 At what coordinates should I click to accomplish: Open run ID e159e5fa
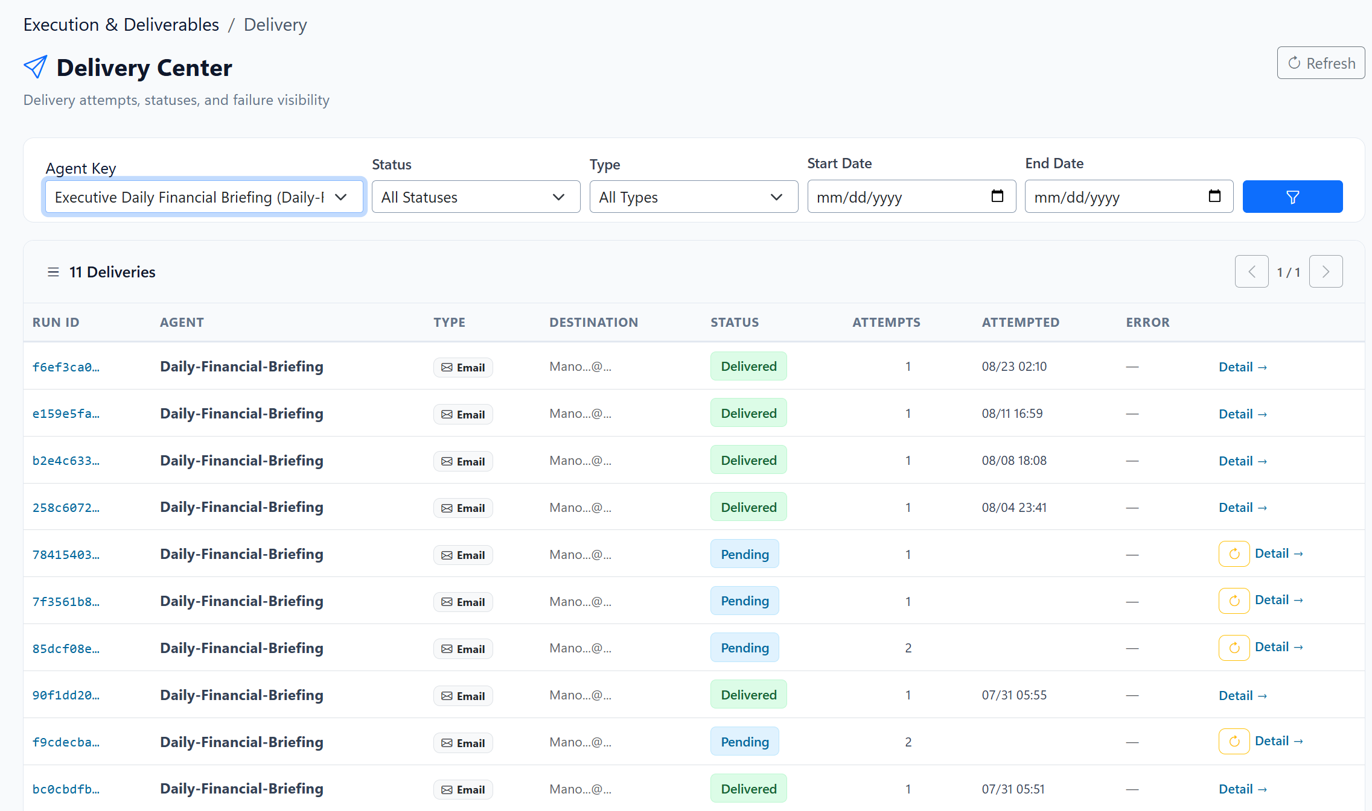[x=66, y=414]
